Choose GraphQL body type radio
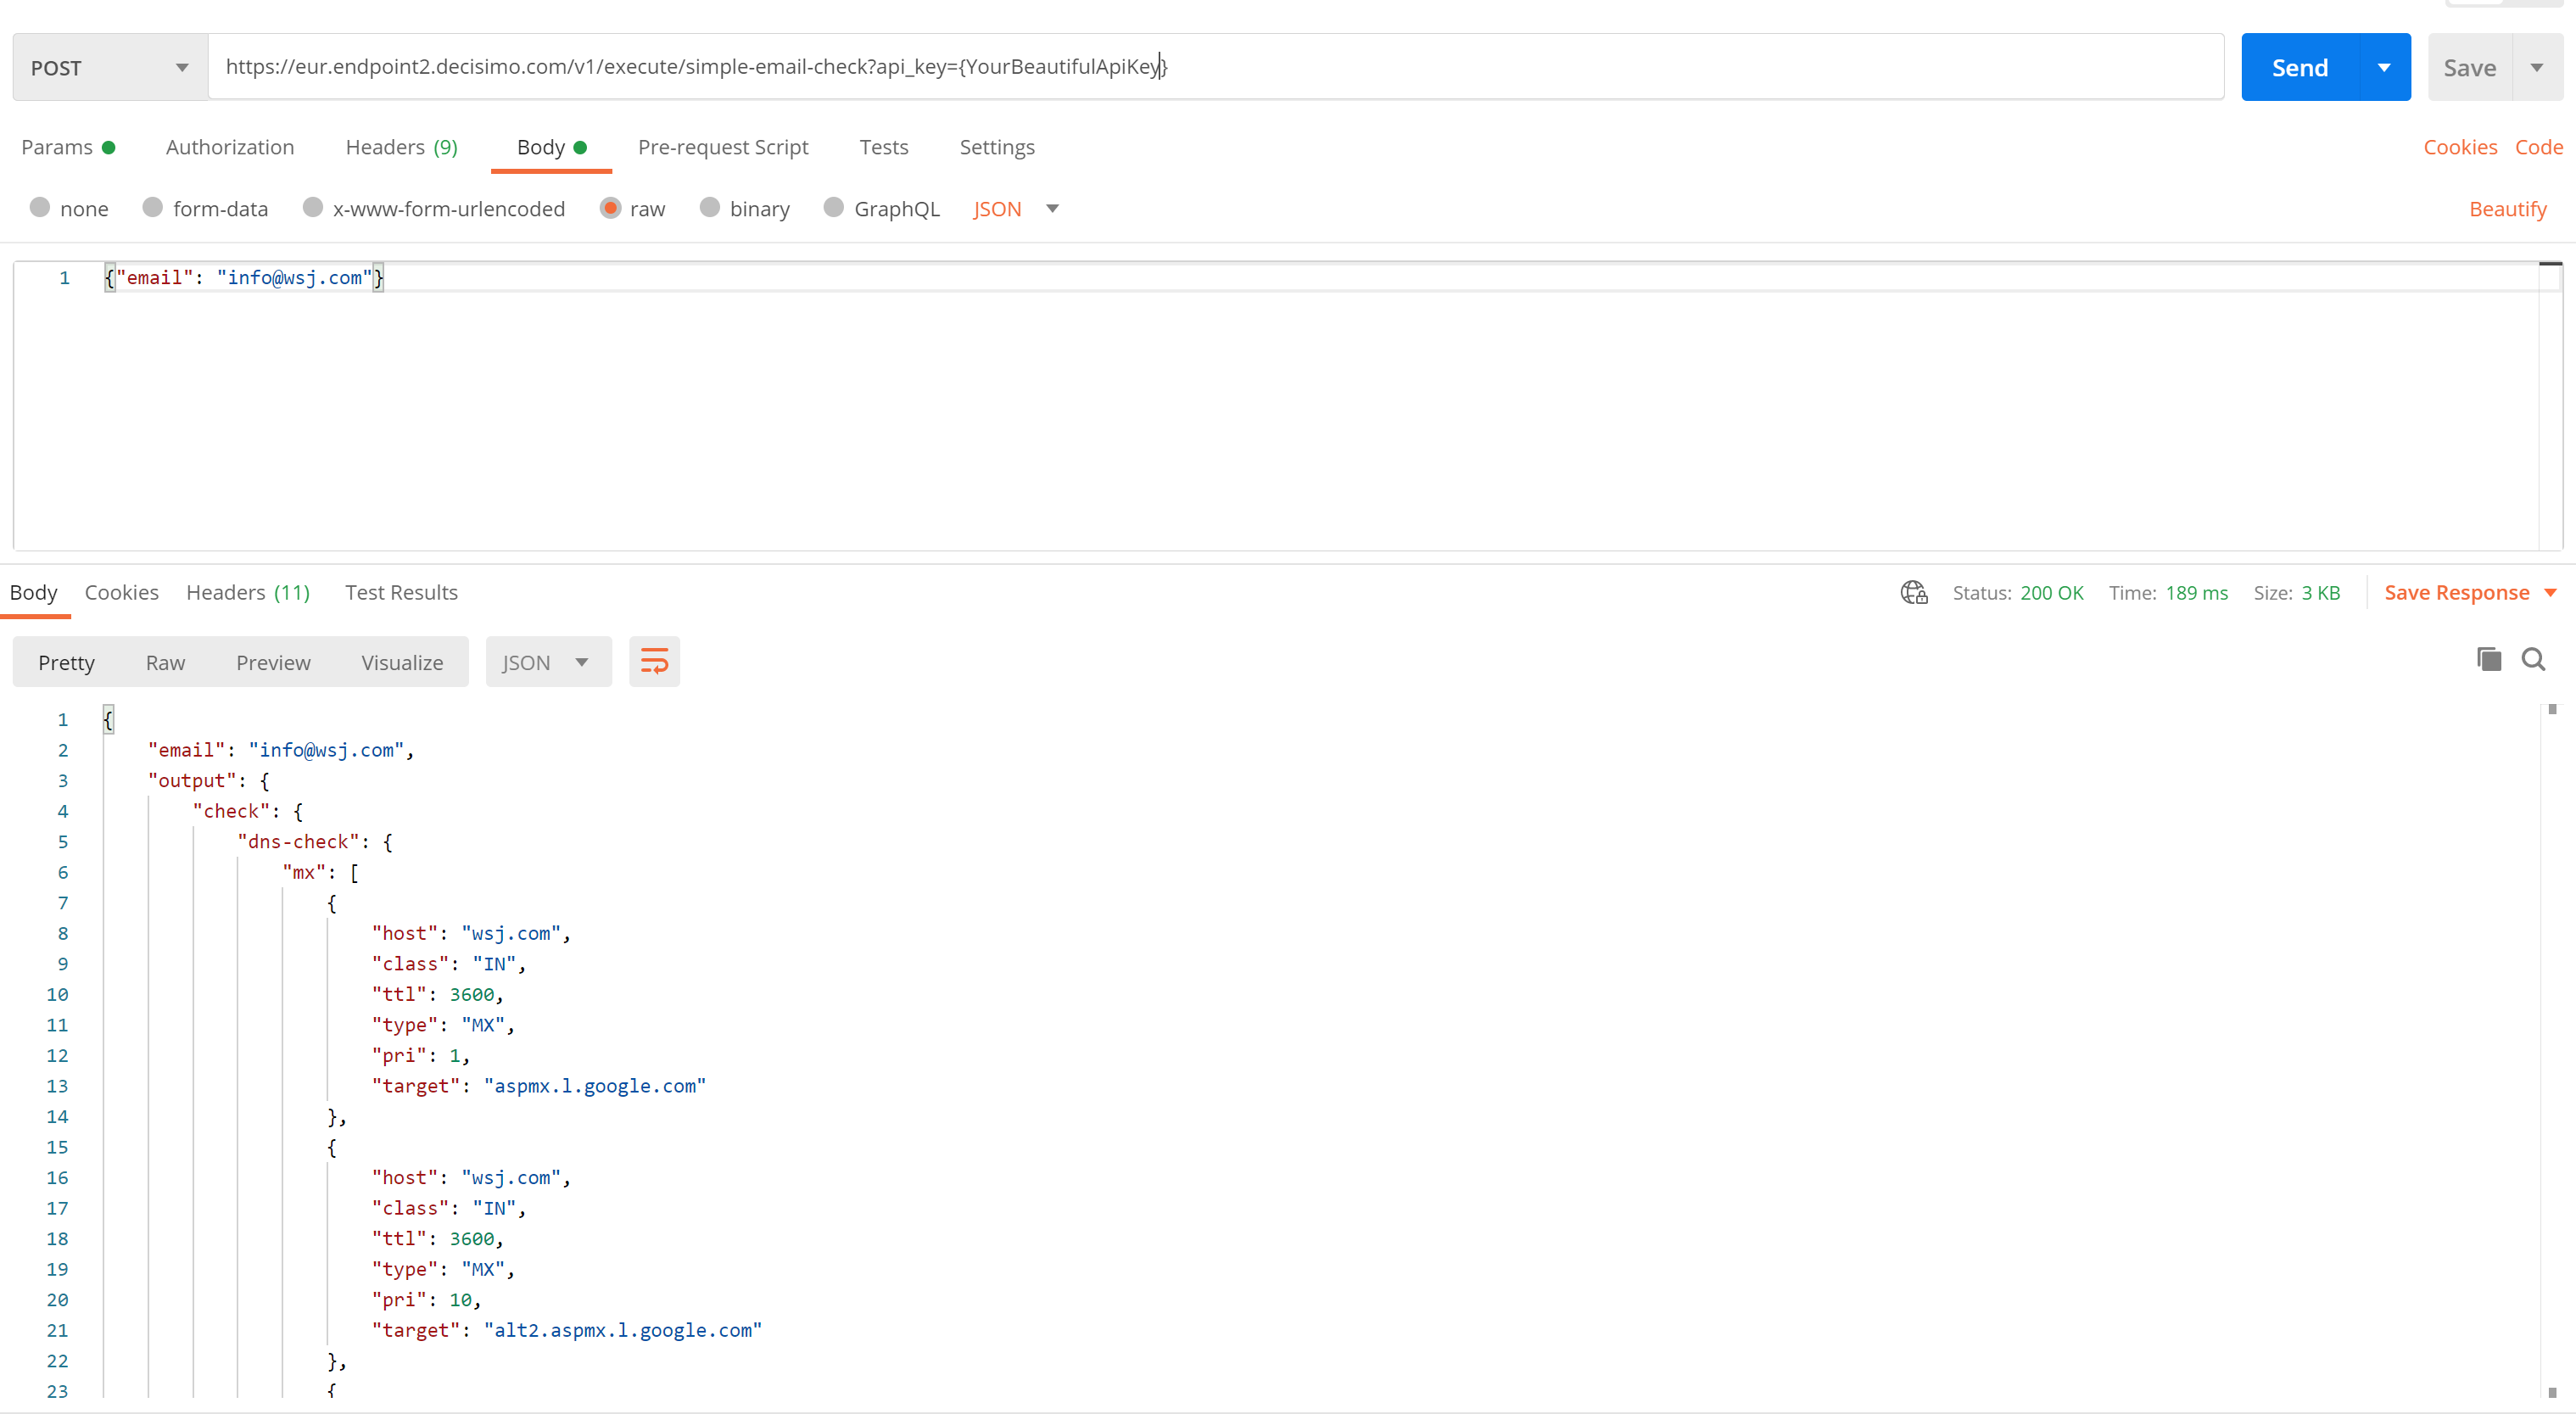 [x=833, y=208]
